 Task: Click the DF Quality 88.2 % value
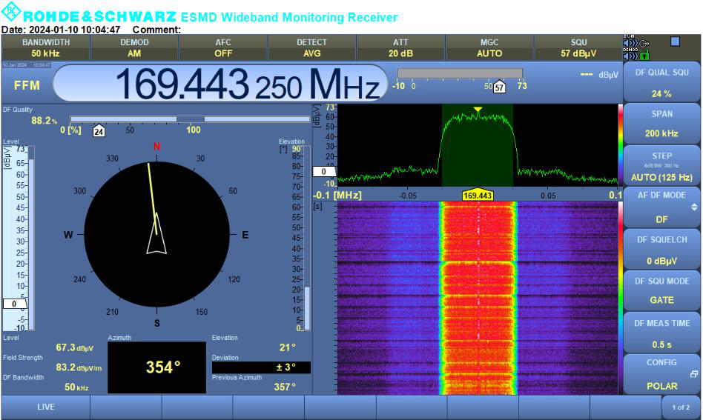(x=44, y=121)
